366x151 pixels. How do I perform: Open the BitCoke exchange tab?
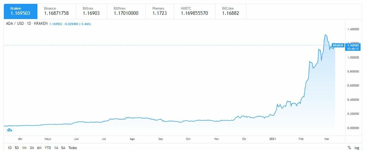click(231, 11)
